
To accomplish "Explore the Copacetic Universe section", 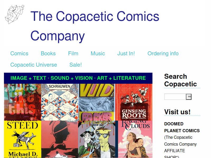I will (x=33, y=65).
